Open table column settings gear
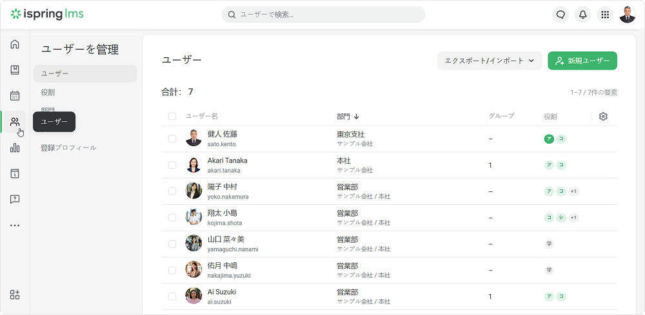Screen dimensions: 645x315 pyautogui.click(x=603, y=117)
